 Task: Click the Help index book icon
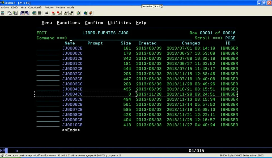[91, 13]
